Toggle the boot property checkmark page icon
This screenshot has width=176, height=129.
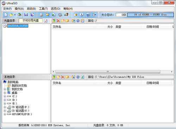pos(46,21)
